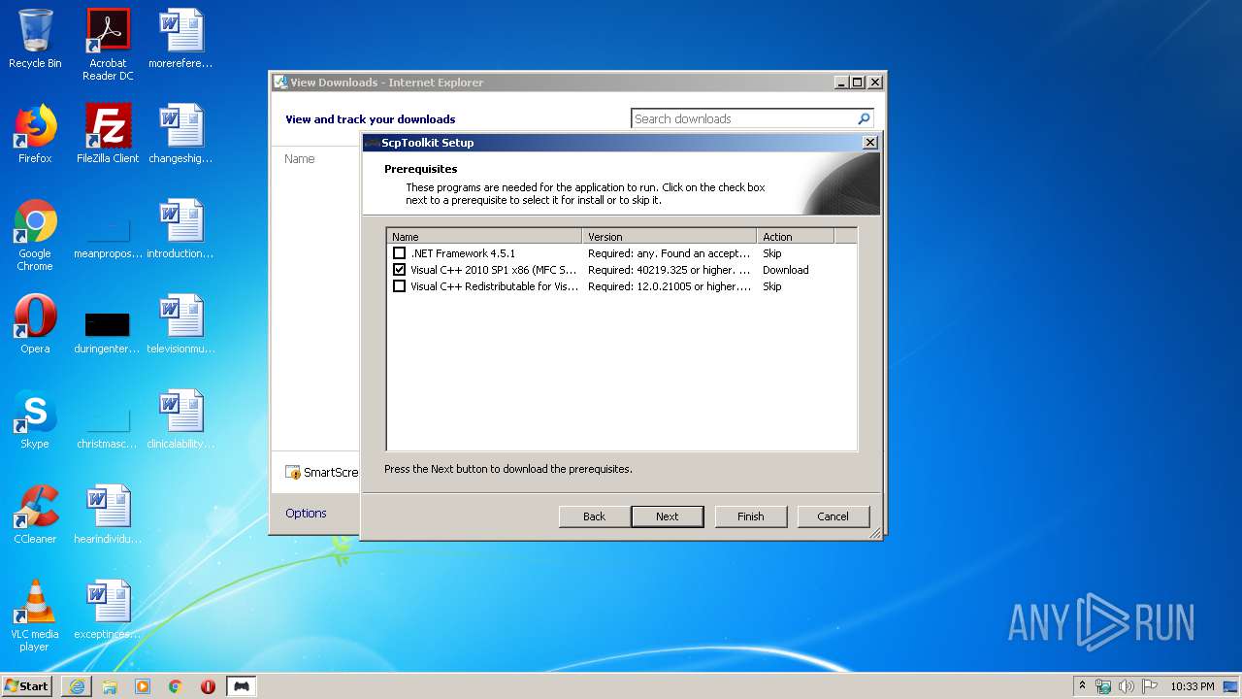1242x699 pixels.
Task: Open the Action Center flag tray icon
Action: click(x=1149, y=686)
